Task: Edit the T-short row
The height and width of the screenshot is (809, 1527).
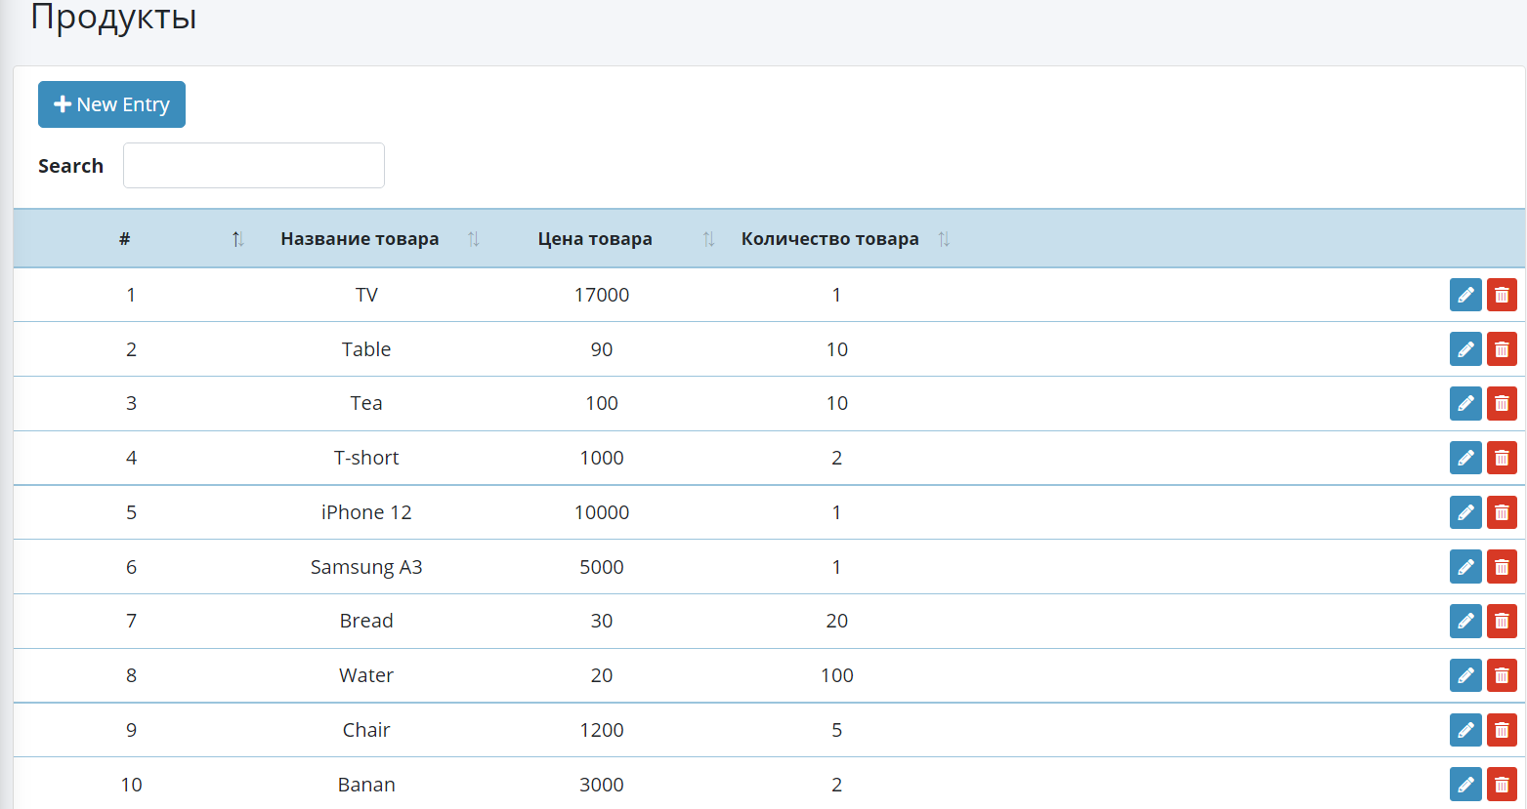Action: tap(1465, 458)
